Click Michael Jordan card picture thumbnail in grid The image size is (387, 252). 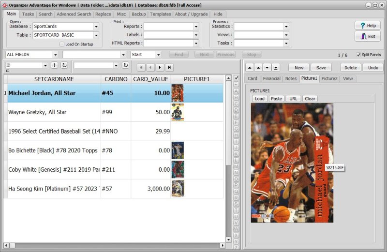[178, 93]
